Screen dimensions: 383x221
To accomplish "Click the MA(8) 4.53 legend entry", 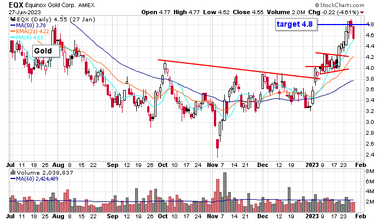I will pos(27,38).
